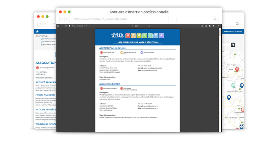Screen dimensions: 274x143
Task: Click the Accompagnement icon in left window
Action: (37, 67)
